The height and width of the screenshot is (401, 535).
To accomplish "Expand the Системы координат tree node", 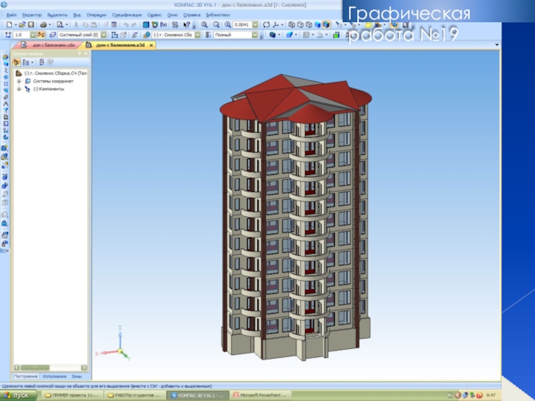I will click(x=19, y=81).
